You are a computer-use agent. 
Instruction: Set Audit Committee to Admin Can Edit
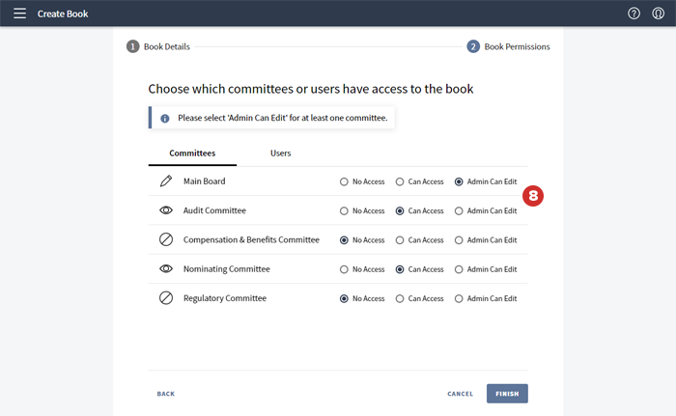pos(459,210)
